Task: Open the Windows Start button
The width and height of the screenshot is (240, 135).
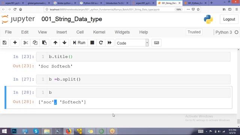Action: 4,131
